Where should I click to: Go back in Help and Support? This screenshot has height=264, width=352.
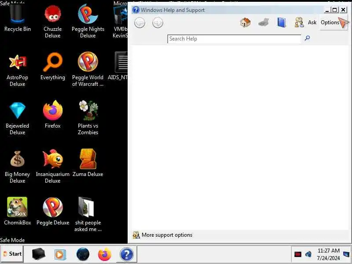point(139,23)
